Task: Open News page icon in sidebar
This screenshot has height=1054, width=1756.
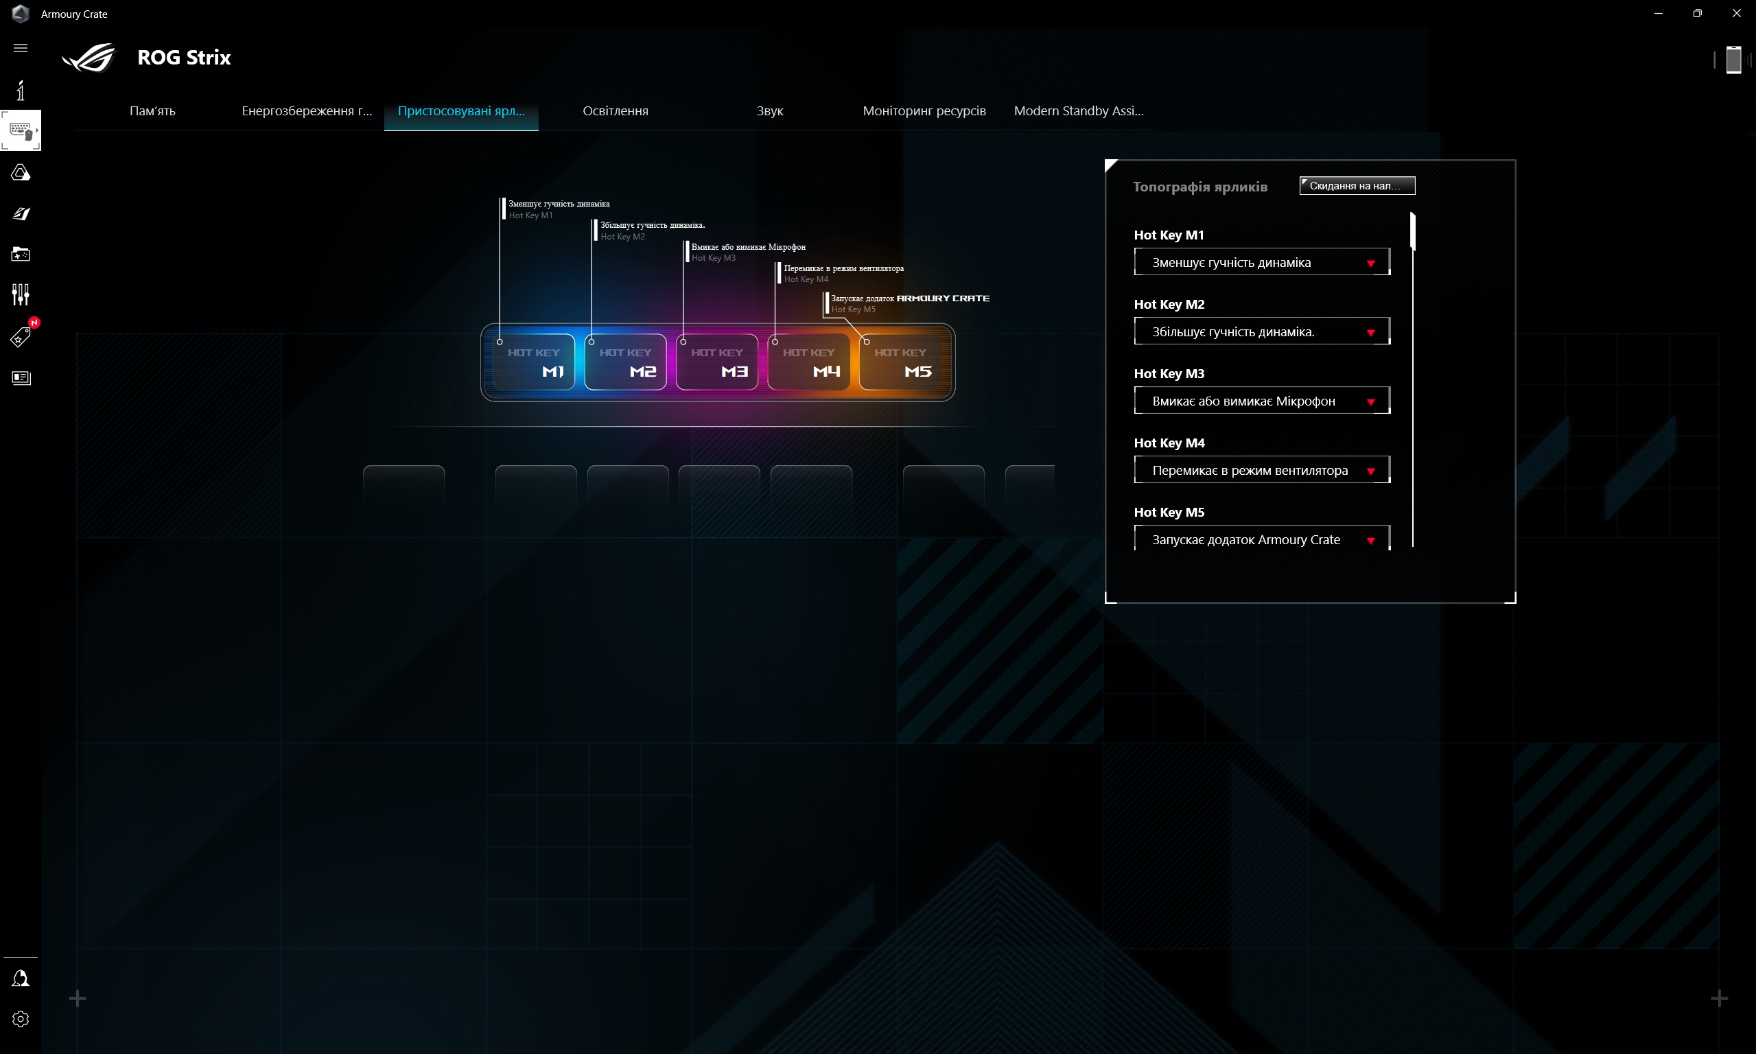Action: (21, 378)
